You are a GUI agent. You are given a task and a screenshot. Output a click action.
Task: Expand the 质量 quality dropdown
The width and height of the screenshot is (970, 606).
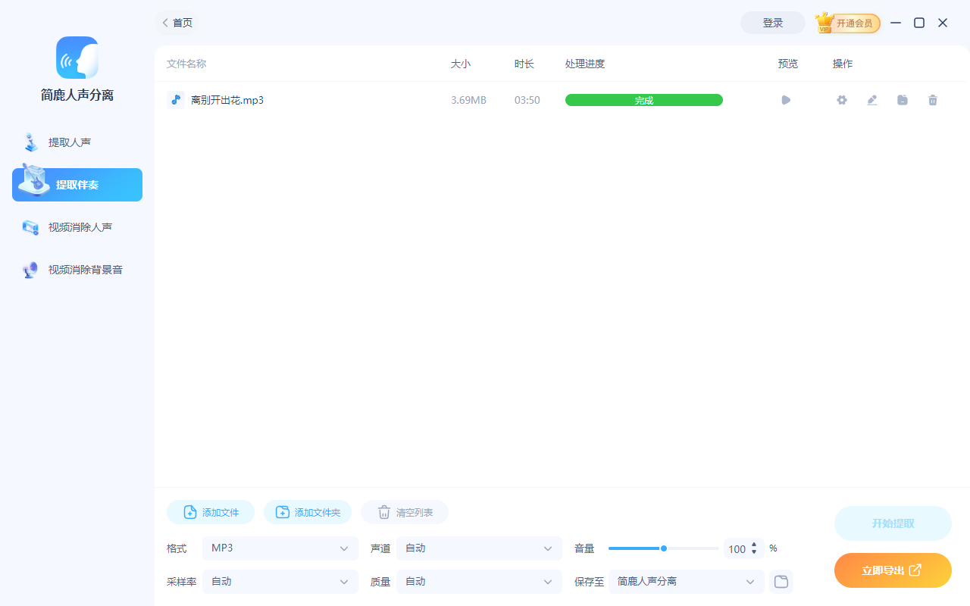(479, 581)
